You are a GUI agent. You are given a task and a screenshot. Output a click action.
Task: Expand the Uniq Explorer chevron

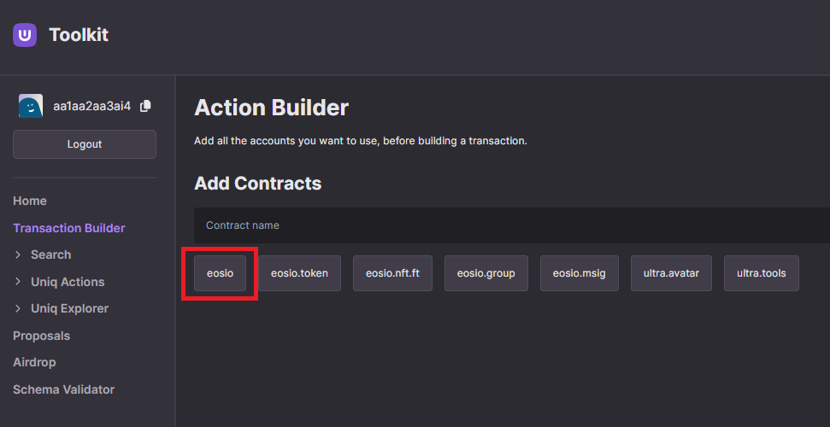click(x=18, y=308)
